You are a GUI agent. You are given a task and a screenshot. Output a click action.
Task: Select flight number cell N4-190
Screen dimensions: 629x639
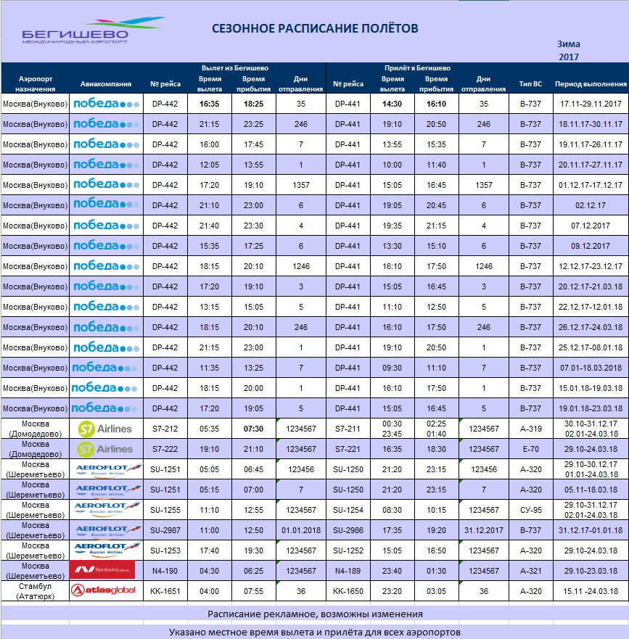point(165,571)
